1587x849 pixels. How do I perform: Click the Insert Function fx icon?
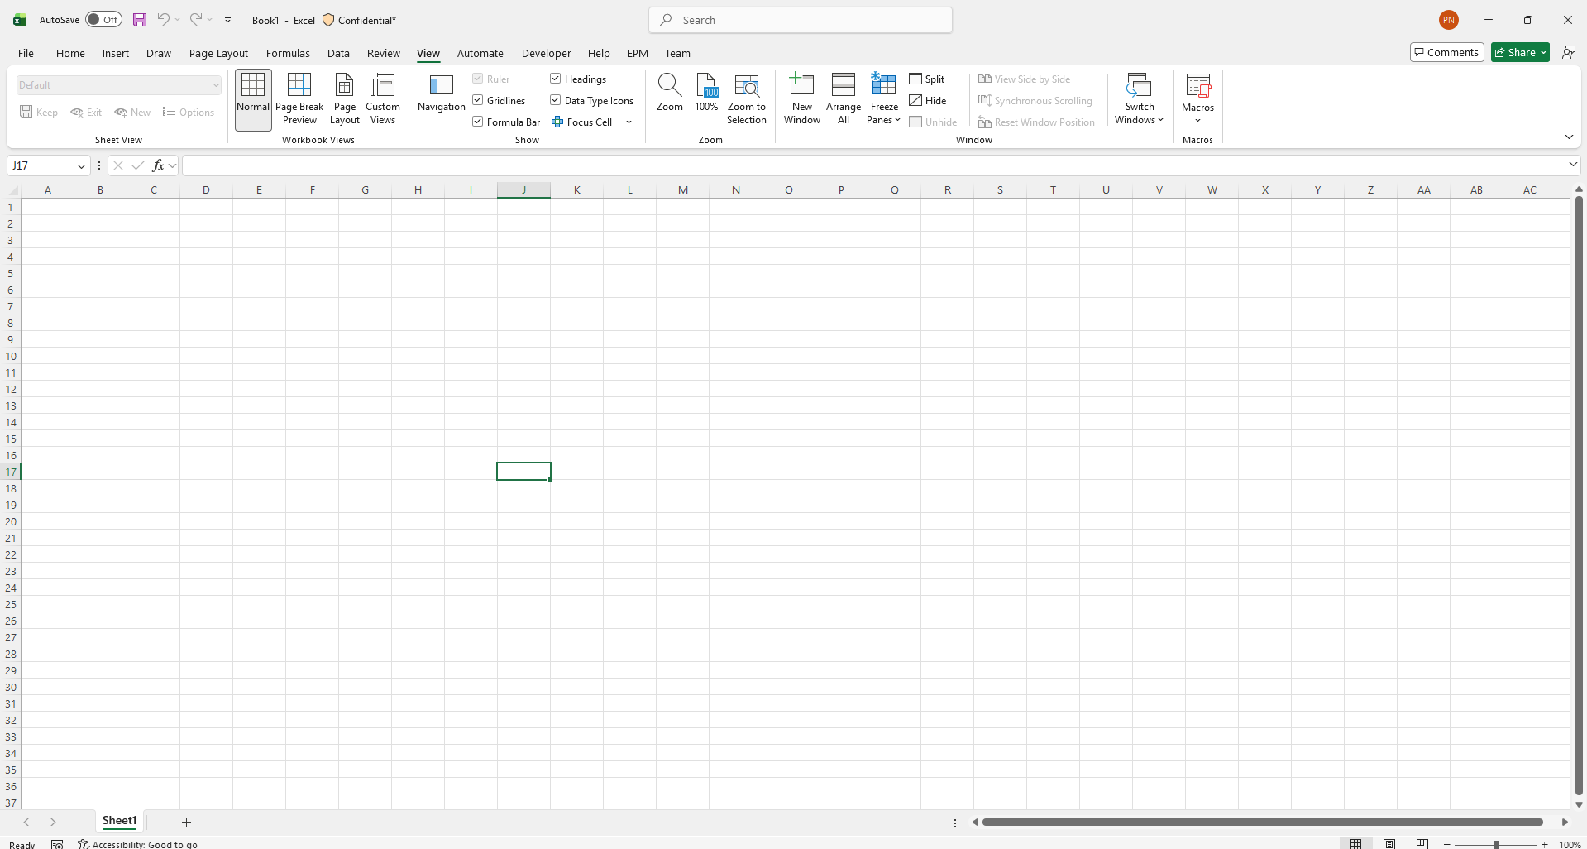(158, 165)
